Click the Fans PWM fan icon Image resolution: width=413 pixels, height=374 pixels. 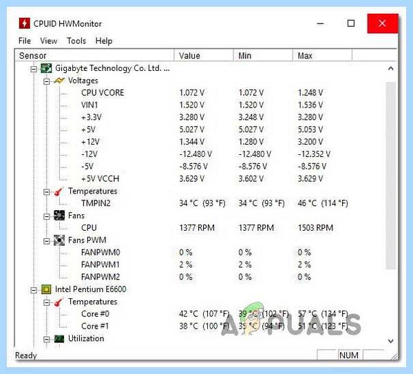pyautogui.click(x=59, y=240)
